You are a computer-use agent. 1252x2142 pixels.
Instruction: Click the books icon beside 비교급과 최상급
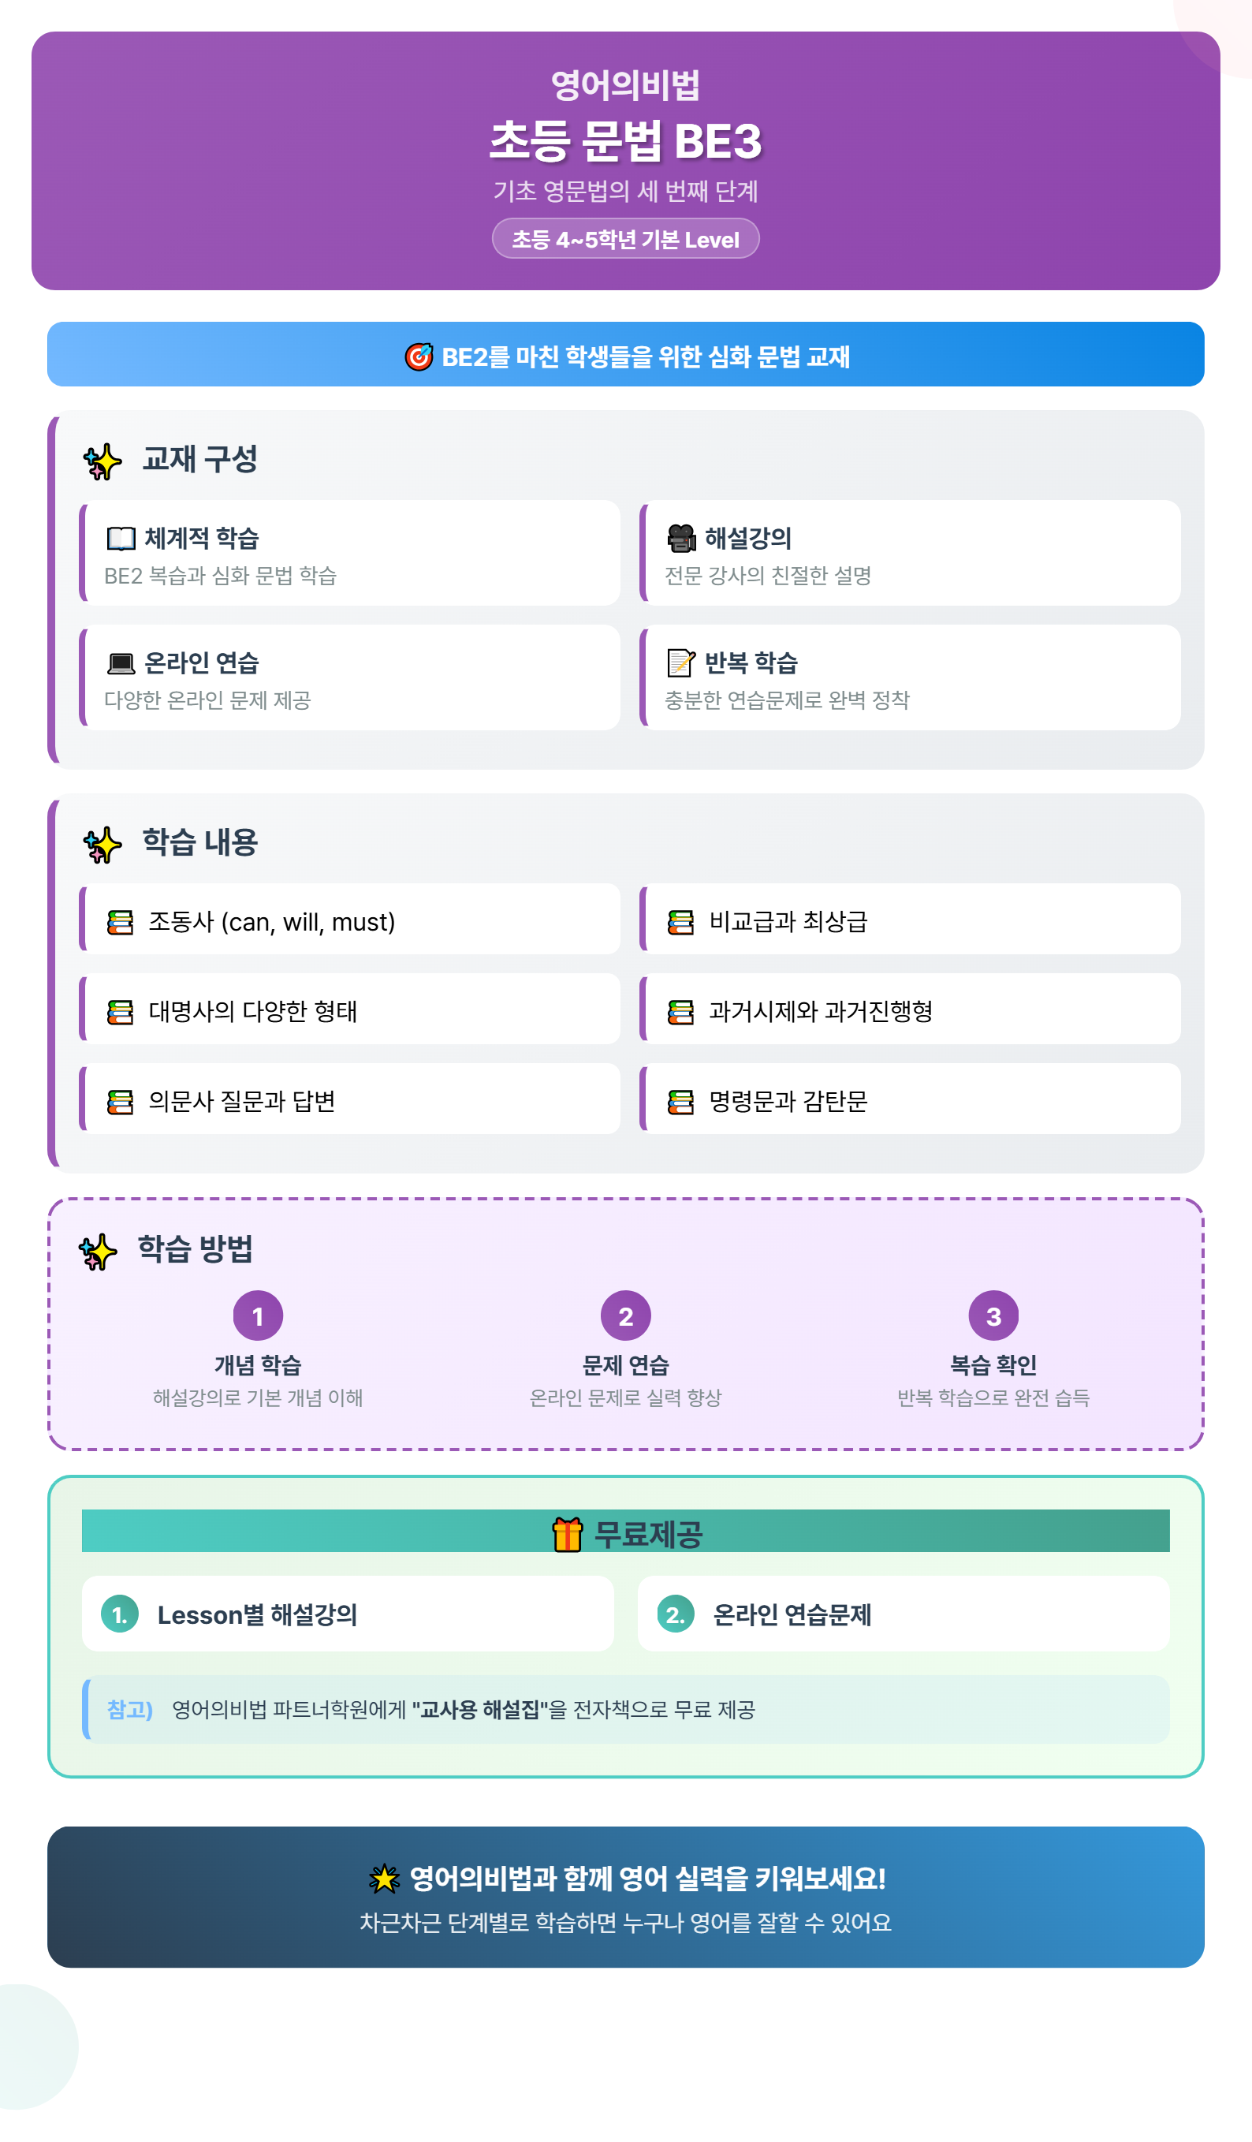[681, 922]
